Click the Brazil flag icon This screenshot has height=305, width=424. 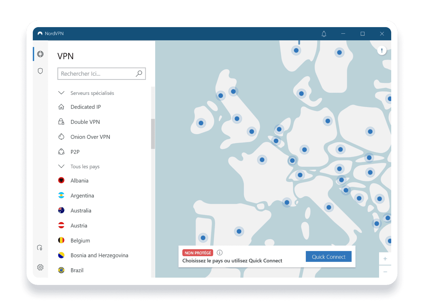point(61,270)
